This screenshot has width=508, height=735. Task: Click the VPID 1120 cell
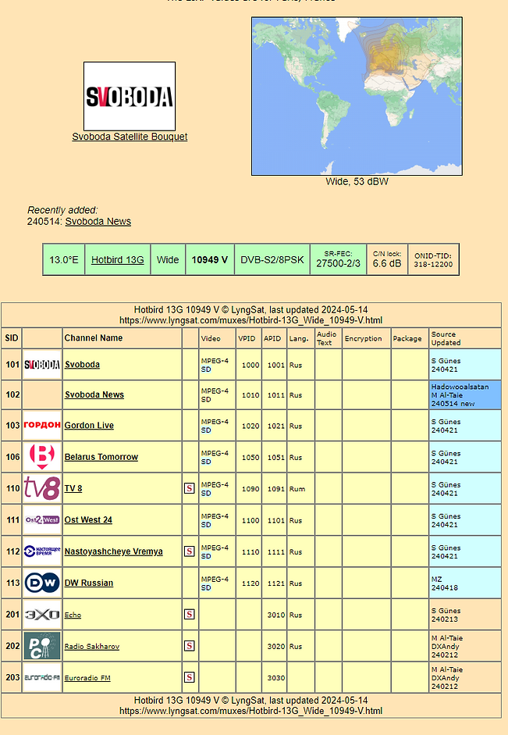[250, 583]
